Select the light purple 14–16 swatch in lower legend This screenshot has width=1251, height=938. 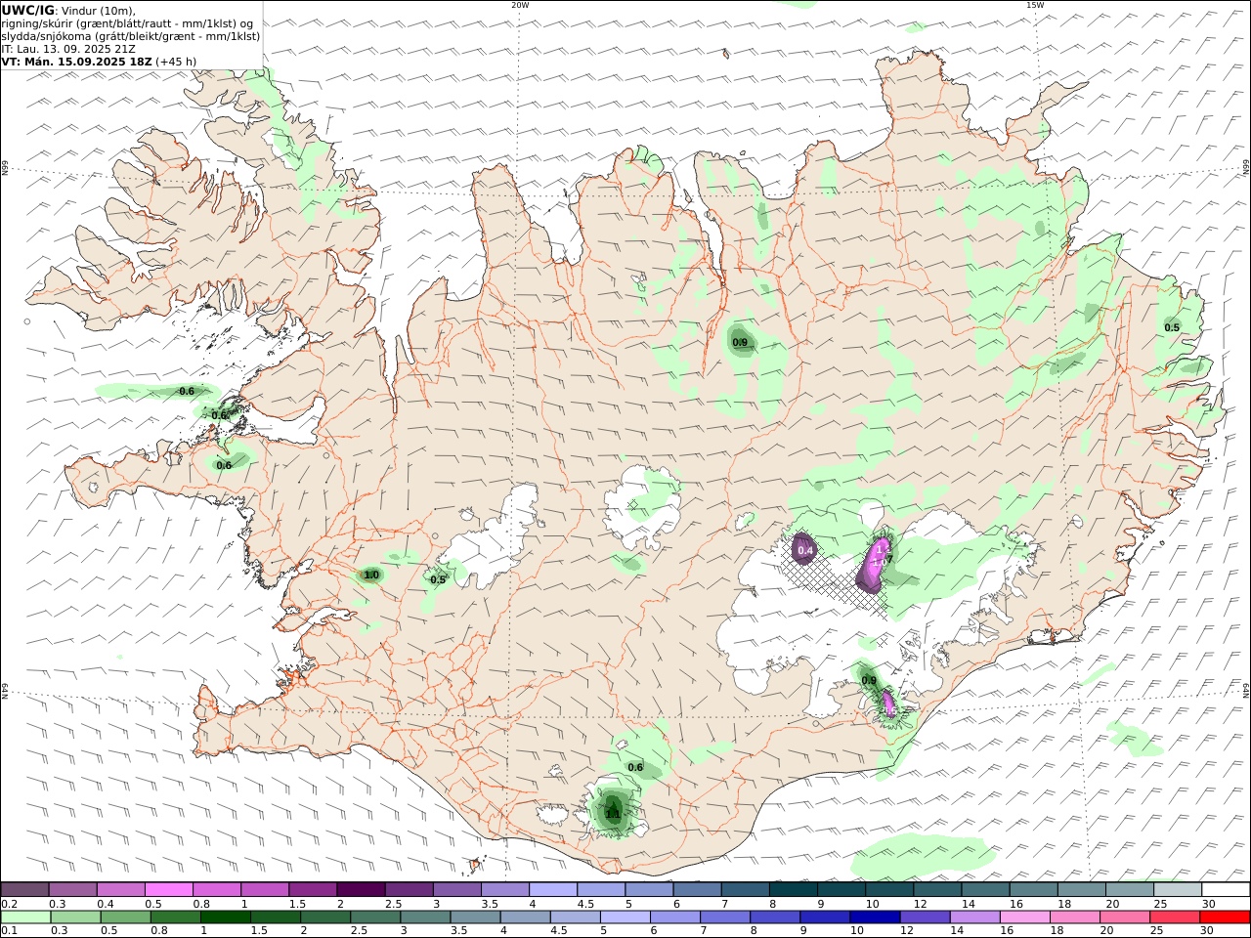pos(973,917)
